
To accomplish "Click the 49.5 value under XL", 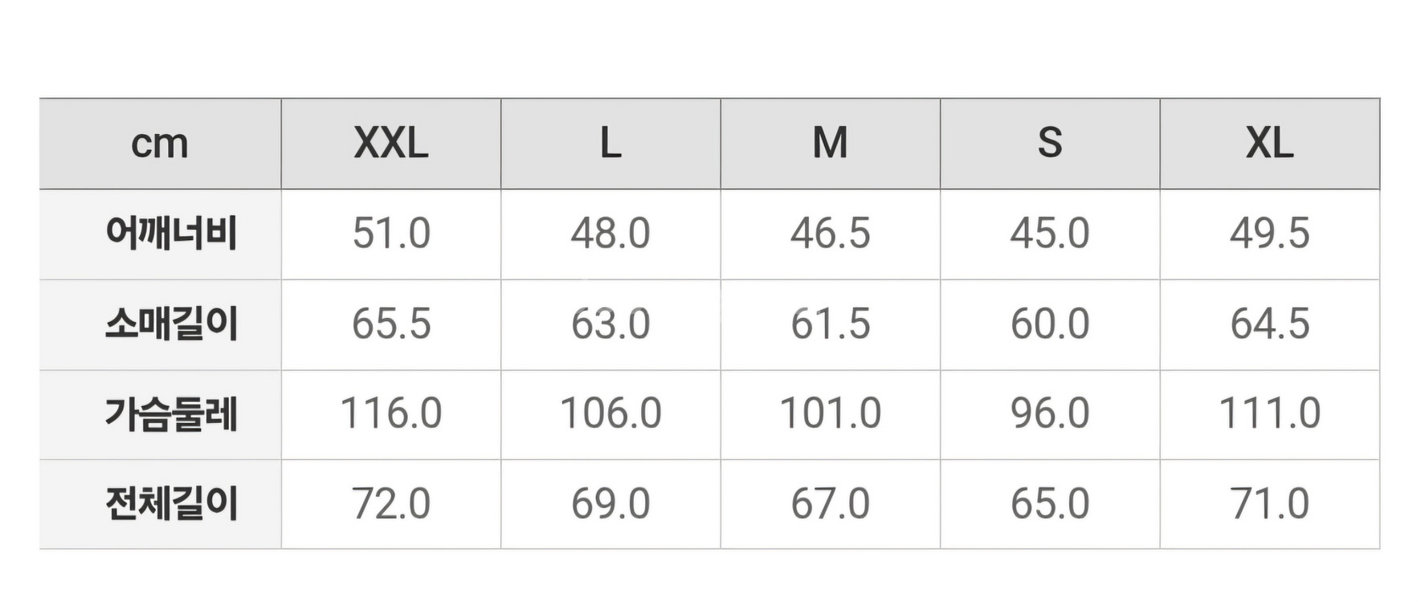I will click(1269, 234).
